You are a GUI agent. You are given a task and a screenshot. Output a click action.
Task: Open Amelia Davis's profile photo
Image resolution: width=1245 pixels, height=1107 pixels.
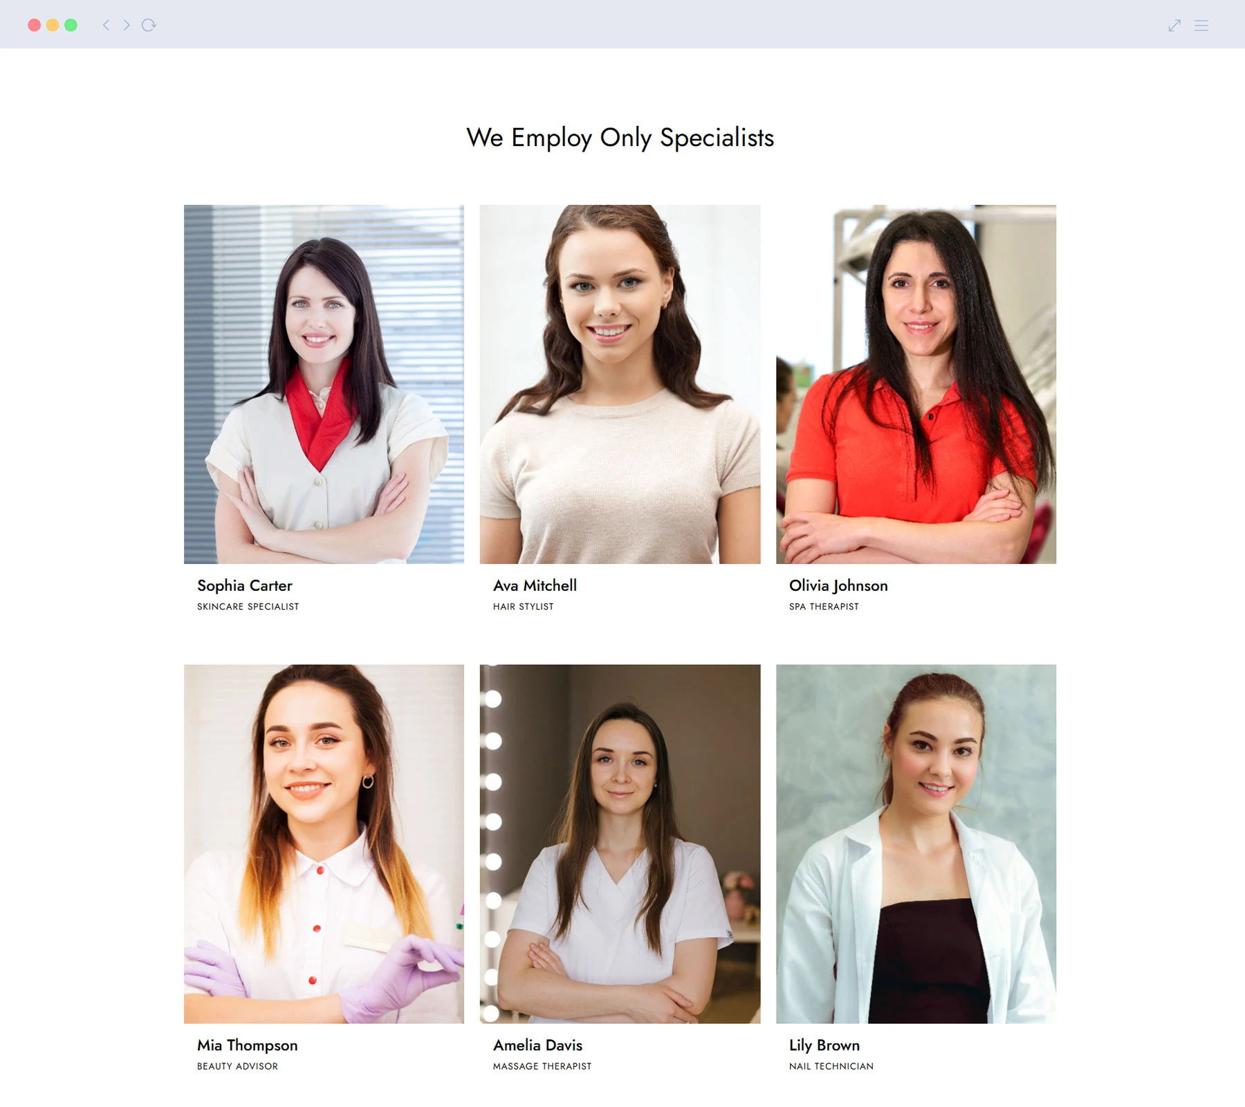(x=620, y=844)
